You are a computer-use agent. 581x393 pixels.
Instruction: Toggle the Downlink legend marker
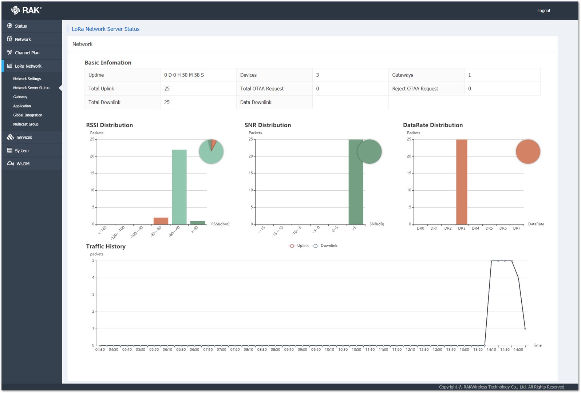pyautogui.click(x=316, y=246)
